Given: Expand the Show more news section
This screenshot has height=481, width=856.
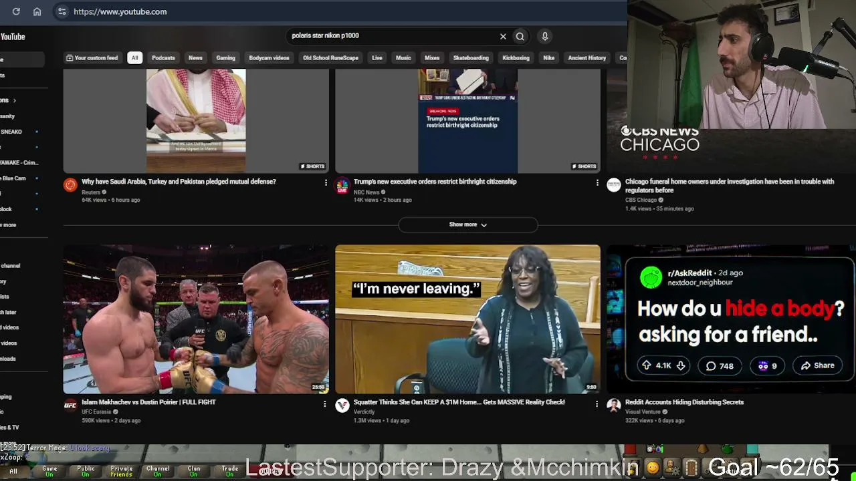Looking at the screenshot, I should [x=468, y=224].
